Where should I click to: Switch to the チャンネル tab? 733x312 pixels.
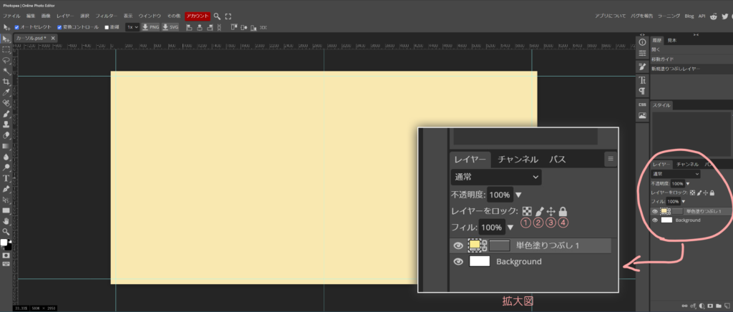click(x=686, y=165)
